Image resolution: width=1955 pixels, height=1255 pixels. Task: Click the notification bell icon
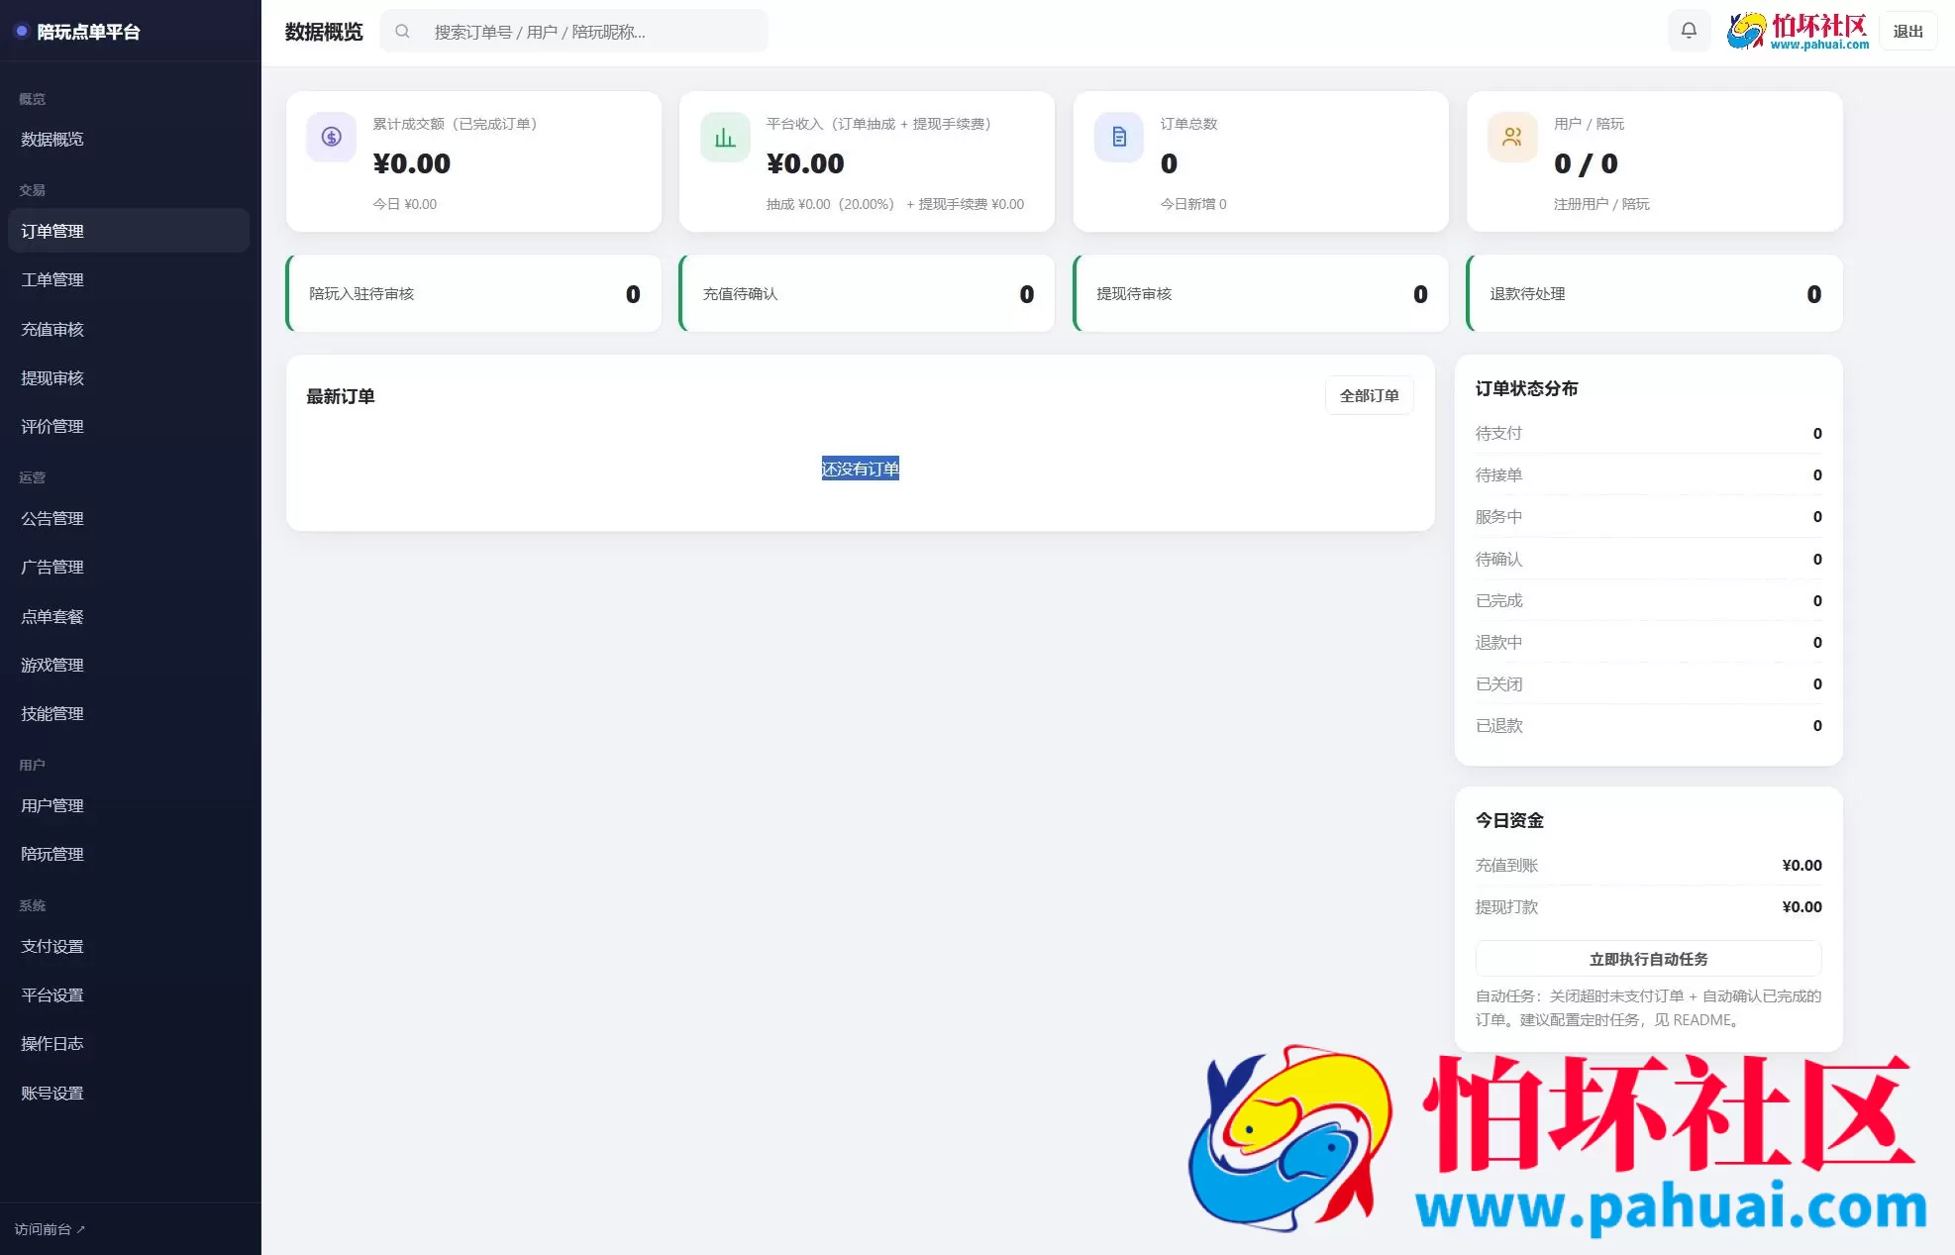coord(1689,31)
